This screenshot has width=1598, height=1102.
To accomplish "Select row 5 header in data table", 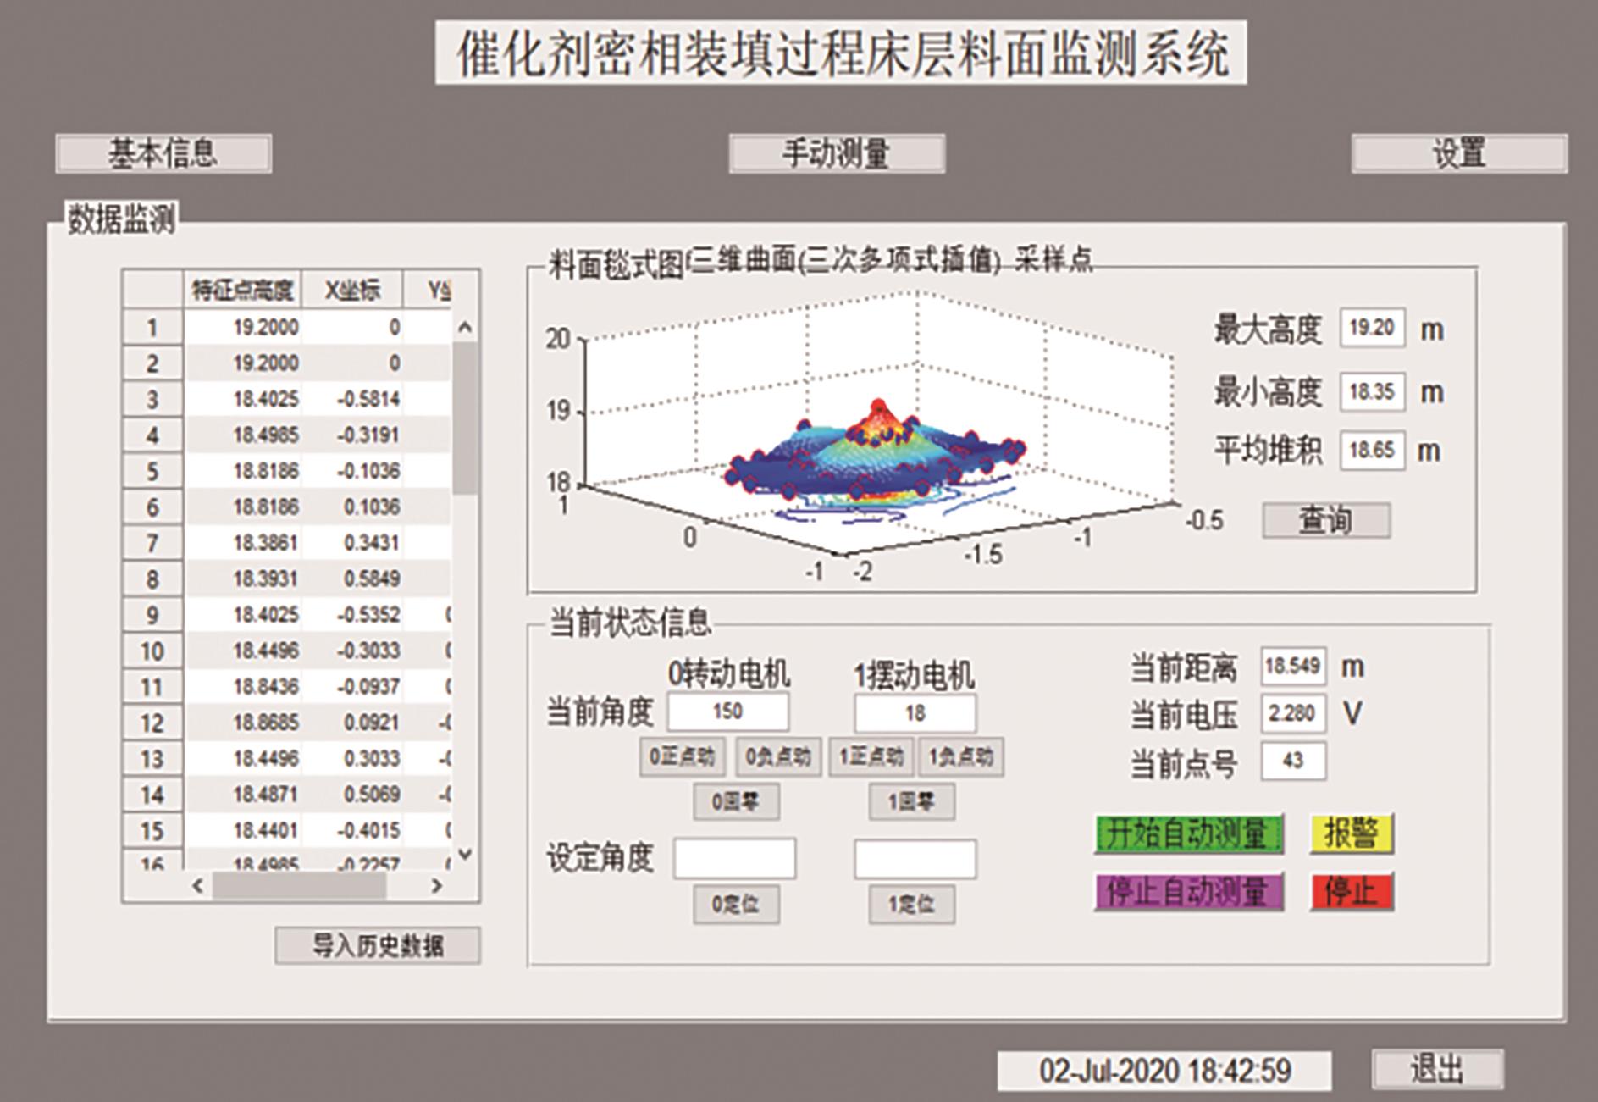I will [x=152, y=471].
